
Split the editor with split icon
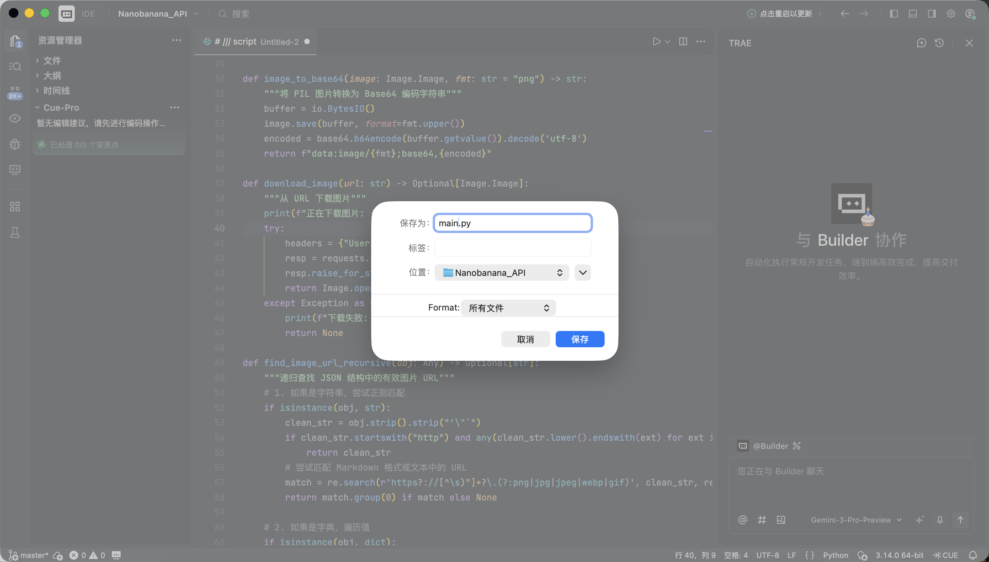[682, 42]
